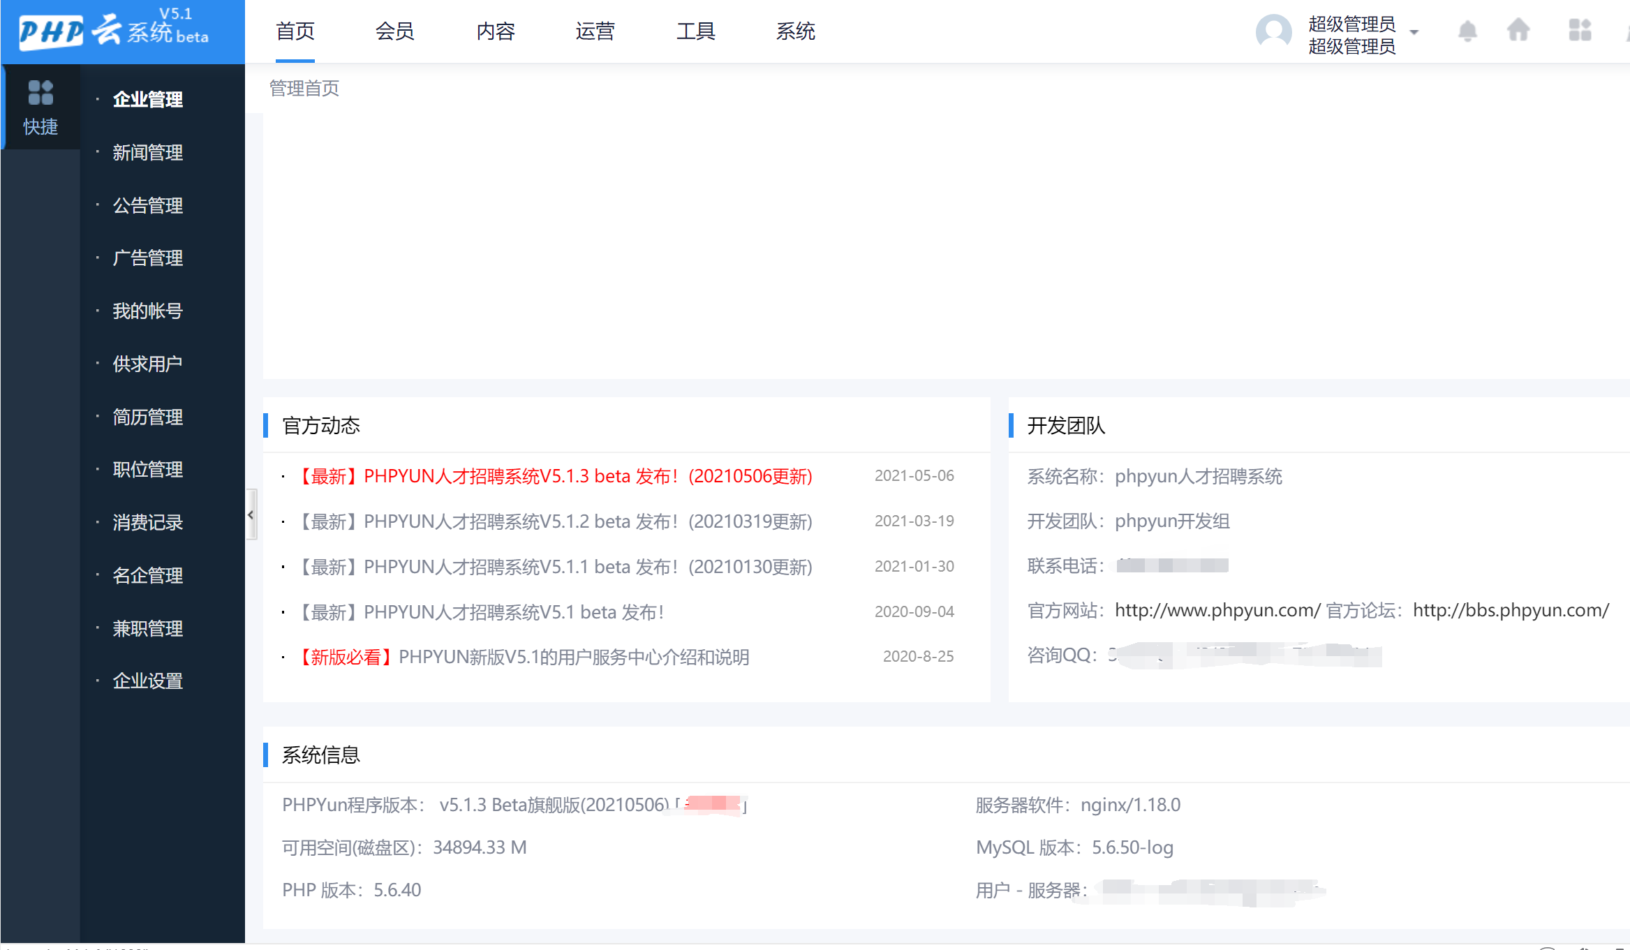Switch to the 运营 top menu

point(595,31)
